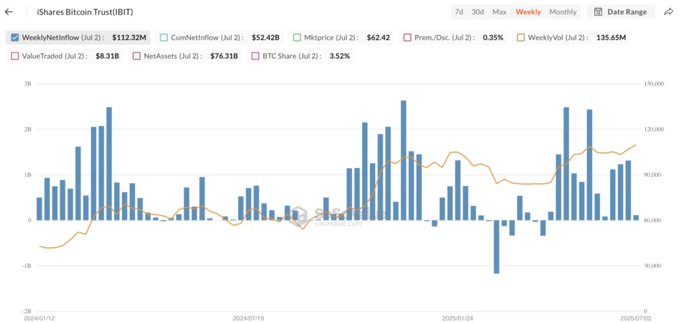Open the Date Range picker
Viewport: 679px width, 323px height.
[621, 12]
